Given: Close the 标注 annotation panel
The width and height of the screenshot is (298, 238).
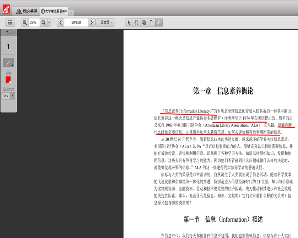Looking at the screenshot, I should pos(15,32).
